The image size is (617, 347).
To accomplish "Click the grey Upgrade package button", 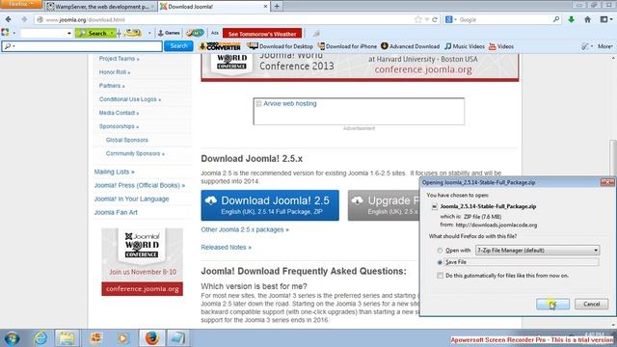I will click(x=384, y=205).
